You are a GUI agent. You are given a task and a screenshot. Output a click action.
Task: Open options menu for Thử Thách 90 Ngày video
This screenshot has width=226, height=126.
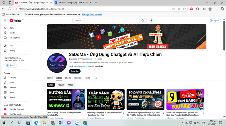tap(163, 113)
